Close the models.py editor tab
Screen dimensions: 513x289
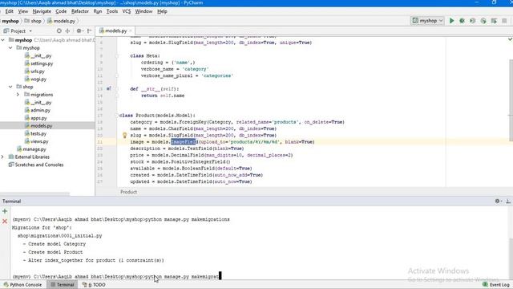[131, 31]
